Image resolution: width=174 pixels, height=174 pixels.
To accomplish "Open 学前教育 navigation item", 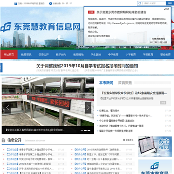I will (x=148, y=55).
